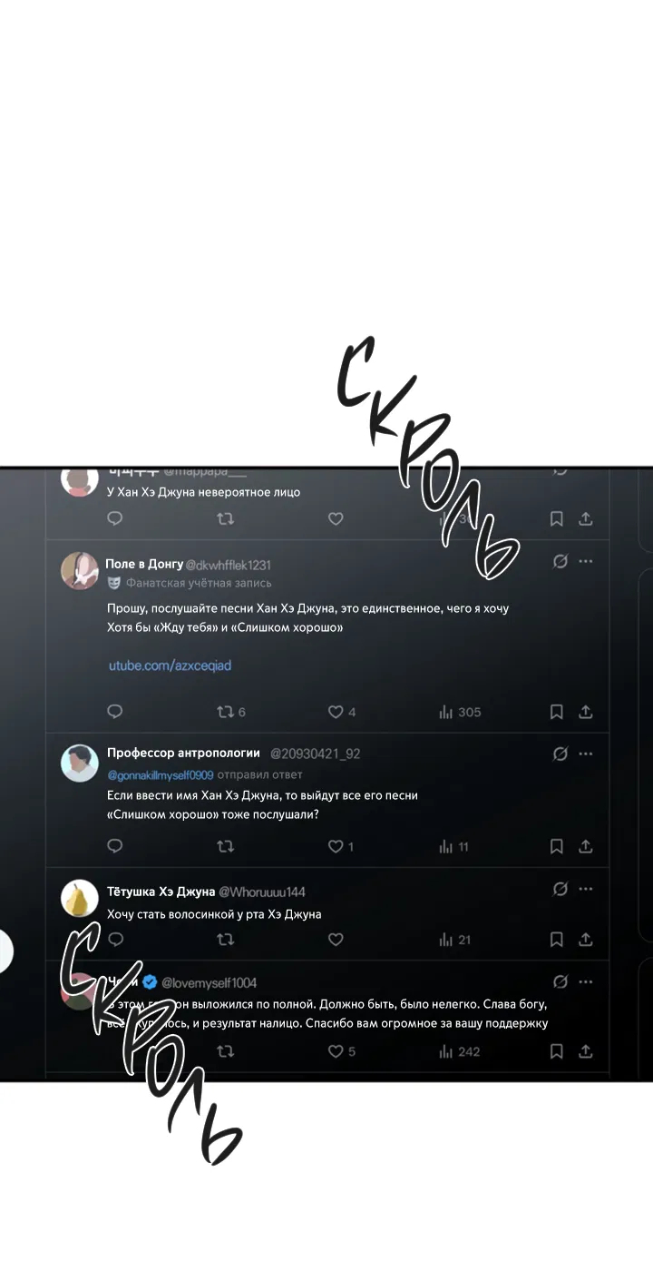653x1281 pixels.
Task: Click the Grok icon on Поле в Донгу post
Action: [560, 562]
